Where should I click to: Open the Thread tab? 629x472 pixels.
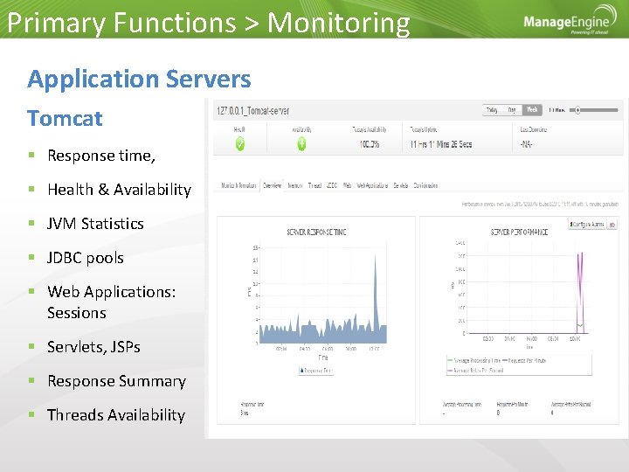[x=314, y=185]
